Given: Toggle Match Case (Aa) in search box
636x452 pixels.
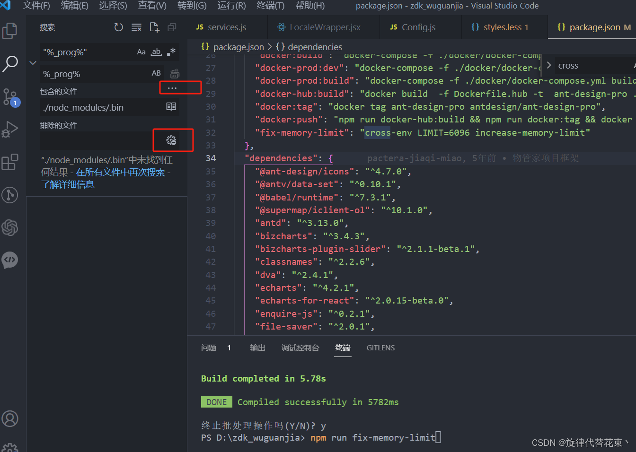Looking at the screenshot, I should (141, 52).
